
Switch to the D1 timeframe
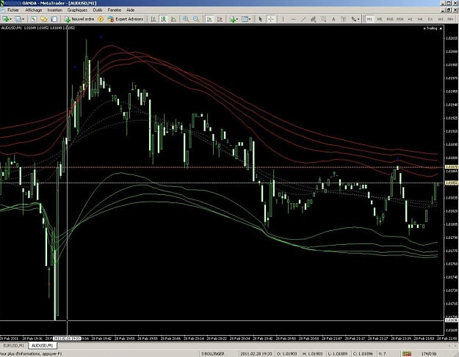pyautogui.click(x=430, y=19)
